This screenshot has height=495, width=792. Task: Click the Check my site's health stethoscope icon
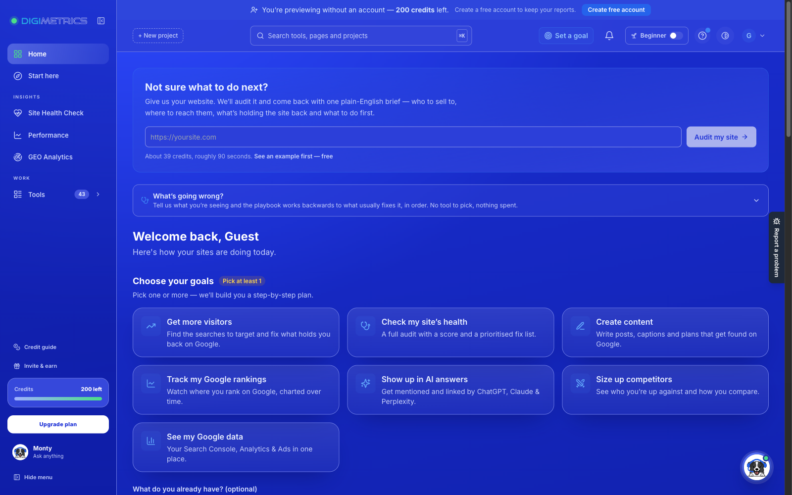[x=365, y=326]
